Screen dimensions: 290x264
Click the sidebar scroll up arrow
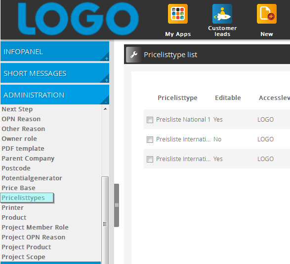coord(105,109)
